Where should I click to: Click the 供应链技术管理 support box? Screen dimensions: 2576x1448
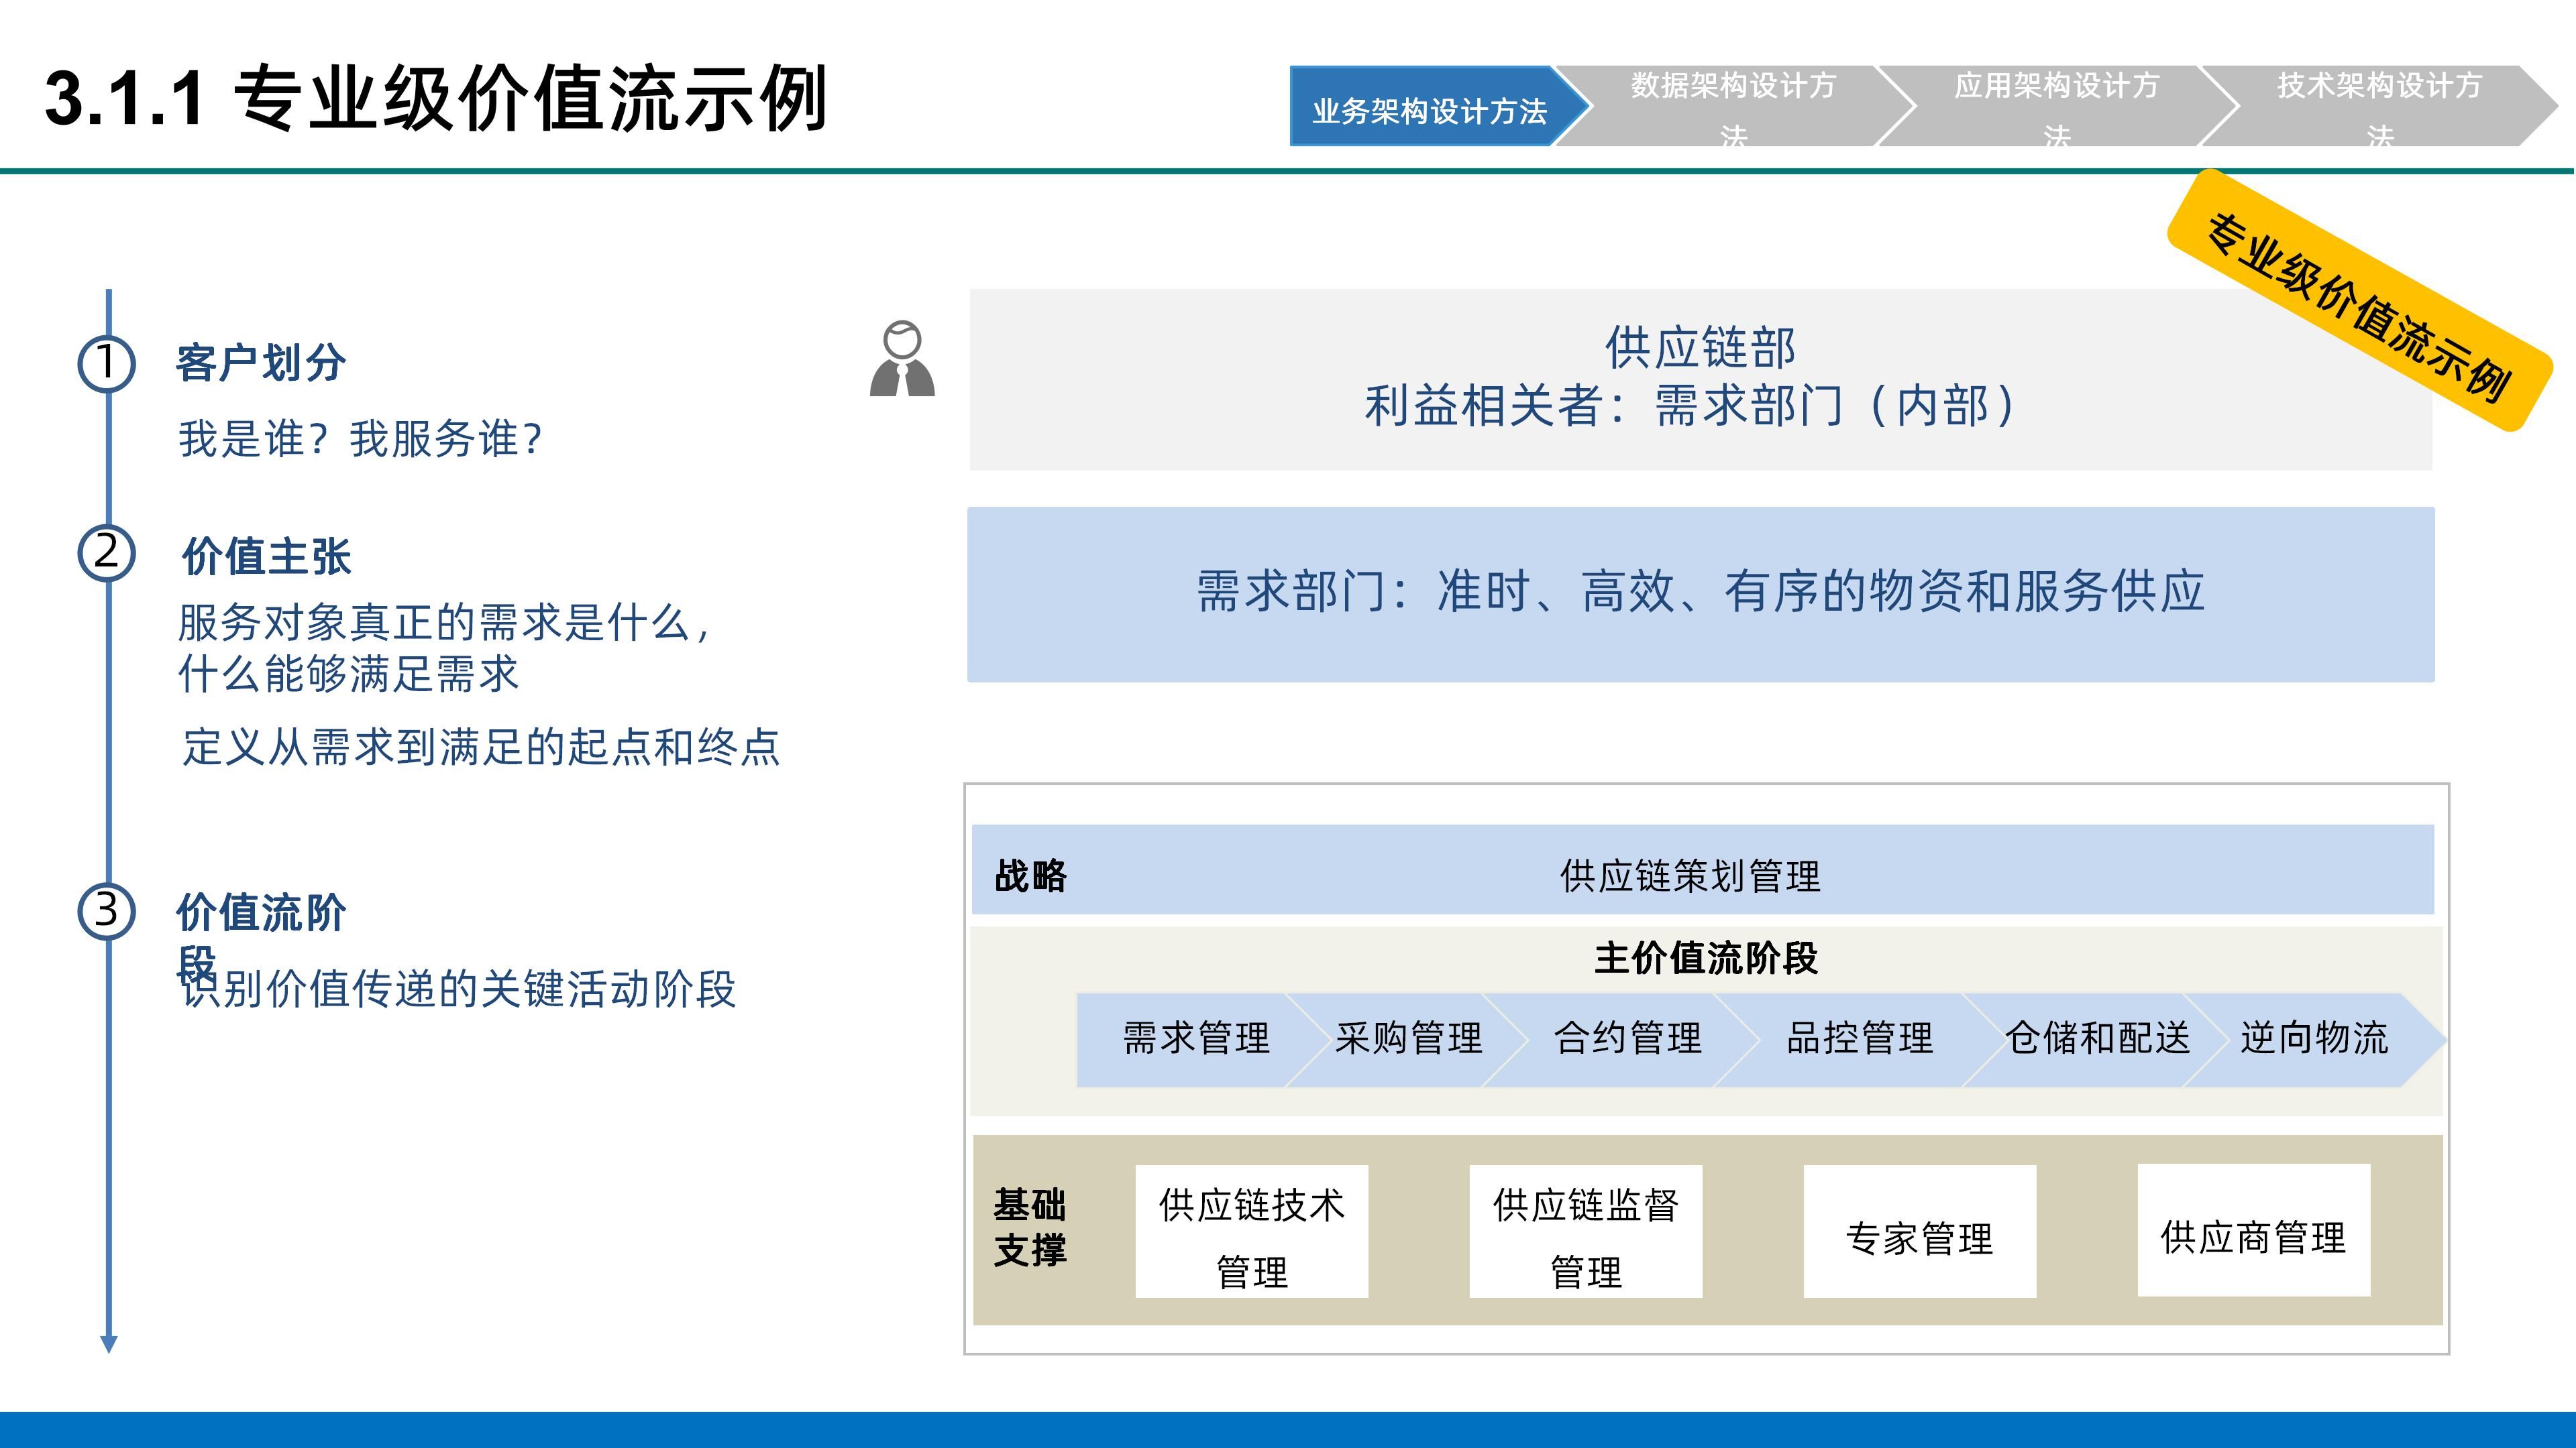point(1252,1231)
